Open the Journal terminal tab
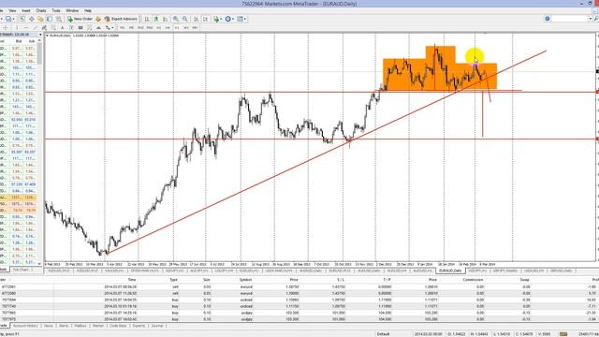 tap(157, 326)
